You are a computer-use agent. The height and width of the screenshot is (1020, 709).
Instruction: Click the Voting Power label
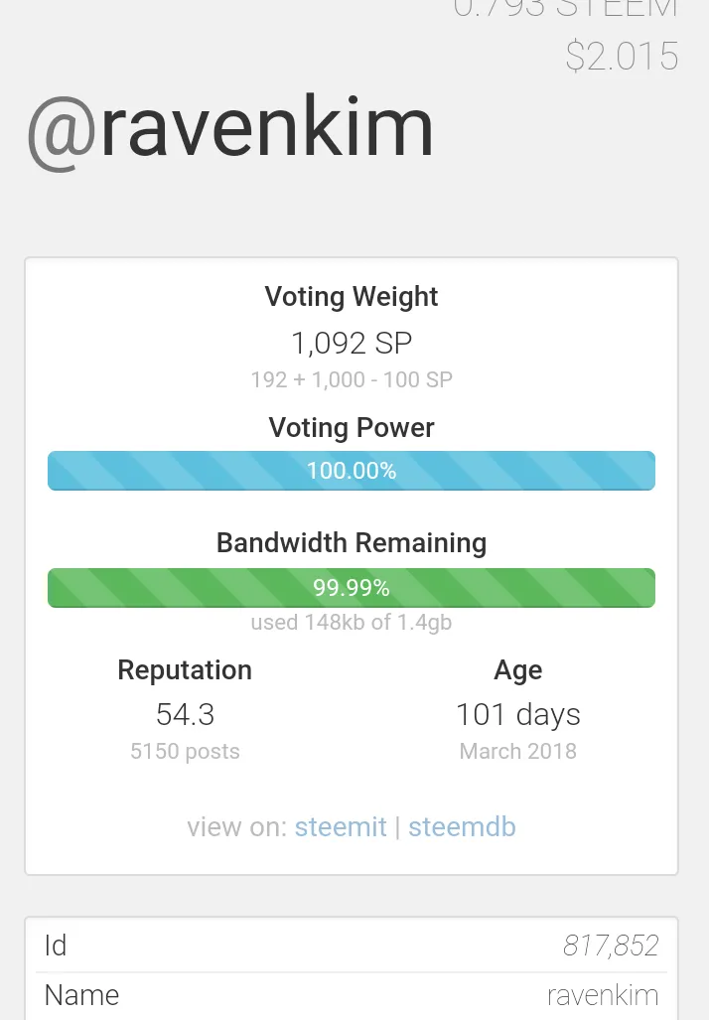pos(352,428)
